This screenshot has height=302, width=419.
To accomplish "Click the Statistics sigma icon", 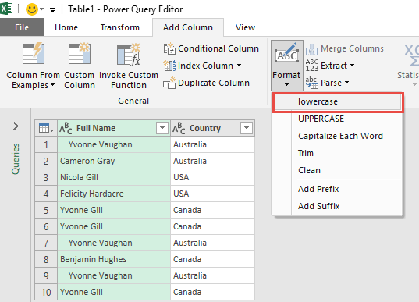I will click(411, 55).
